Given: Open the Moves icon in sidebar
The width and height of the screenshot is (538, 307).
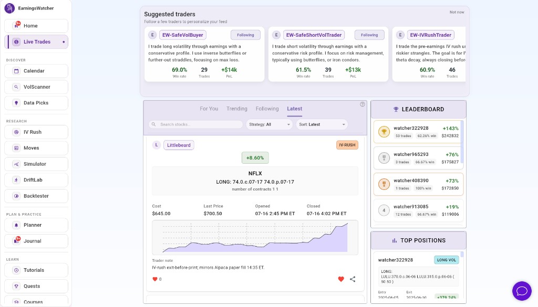Looking at the screenshot, I should pyautogui.click(x=16, y=148).
